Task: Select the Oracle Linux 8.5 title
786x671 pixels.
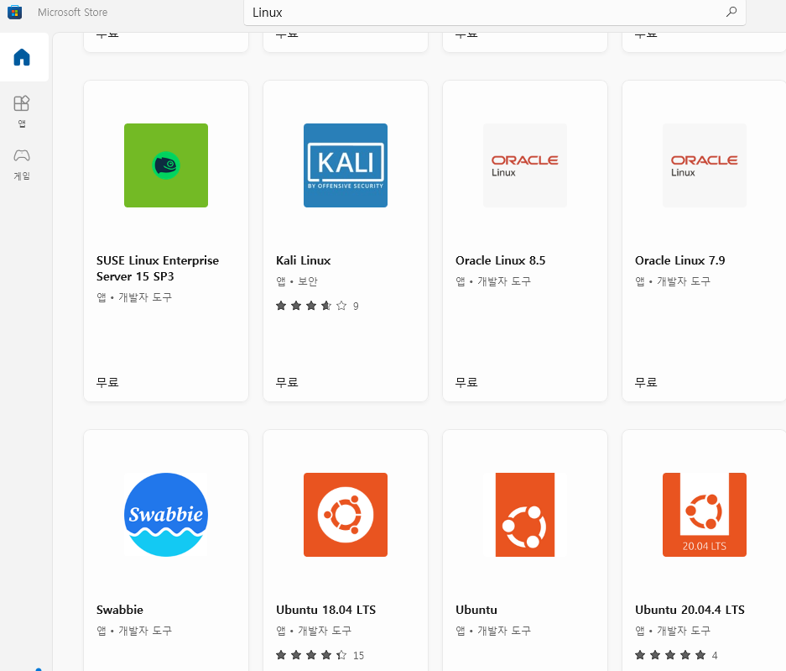Action: click(x=500, y=260)
